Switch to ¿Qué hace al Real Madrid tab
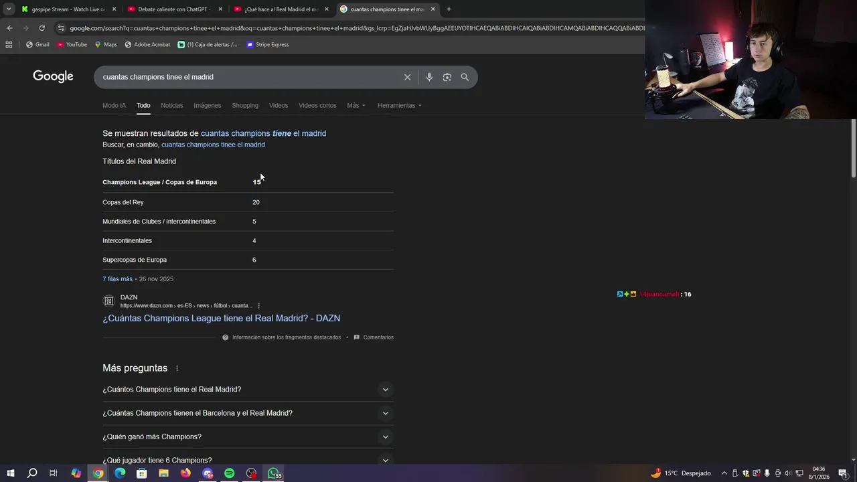This screenshot has width=857, height=482. pos(280,9)
